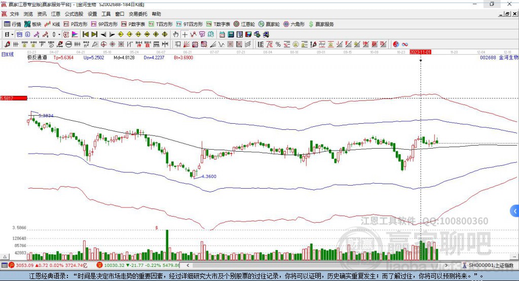This screenshot has height=281, width=519.
Task: Click the 深 index 10030.32 status
Action: pyautogui.click(x=138, y=265)
